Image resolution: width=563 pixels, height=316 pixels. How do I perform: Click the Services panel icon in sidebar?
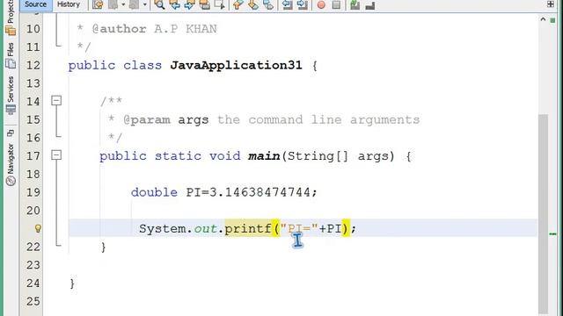pyautogui.click(x=11, y=110)
